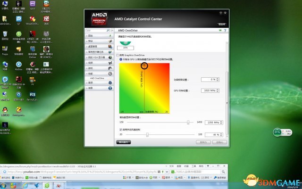This screenshot has height=189, width=302.
Task: Expand the gaming category in sidebar
Action: coord(99,68)
